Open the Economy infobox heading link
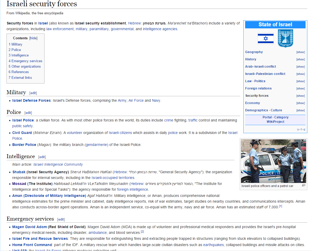The height and width of the screenshot is (251, 311). tap(252, 103)
